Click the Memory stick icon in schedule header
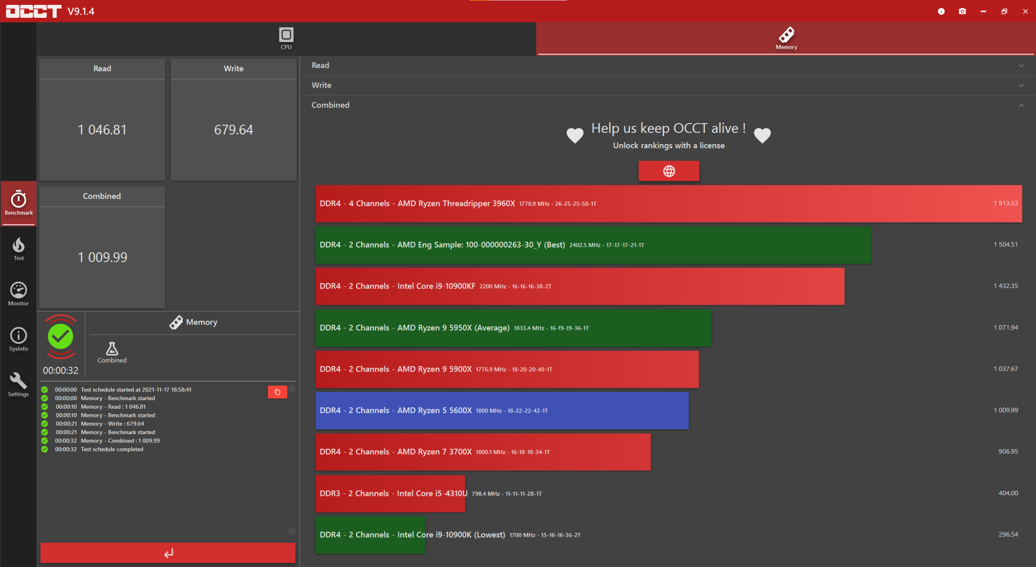 click(x=176, y=322)
